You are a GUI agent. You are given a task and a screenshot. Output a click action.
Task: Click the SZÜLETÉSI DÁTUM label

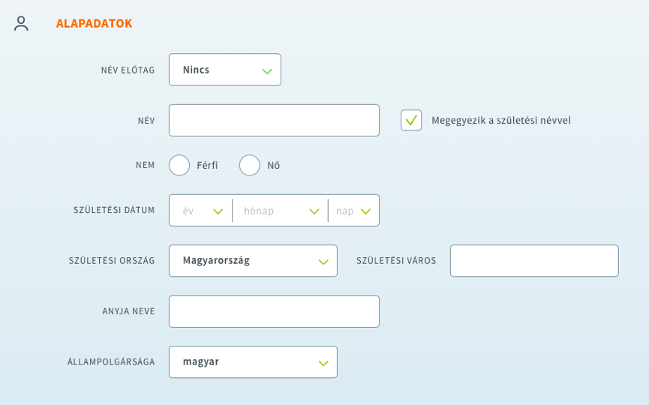click(x=114, y=210)
